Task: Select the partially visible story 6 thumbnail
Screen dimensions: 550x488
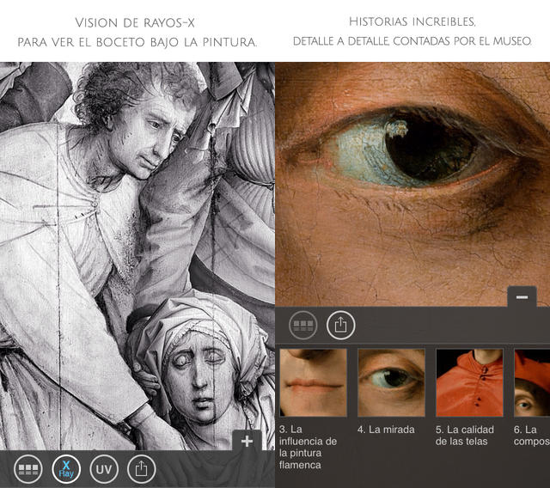Action: (x=531, y=382)
